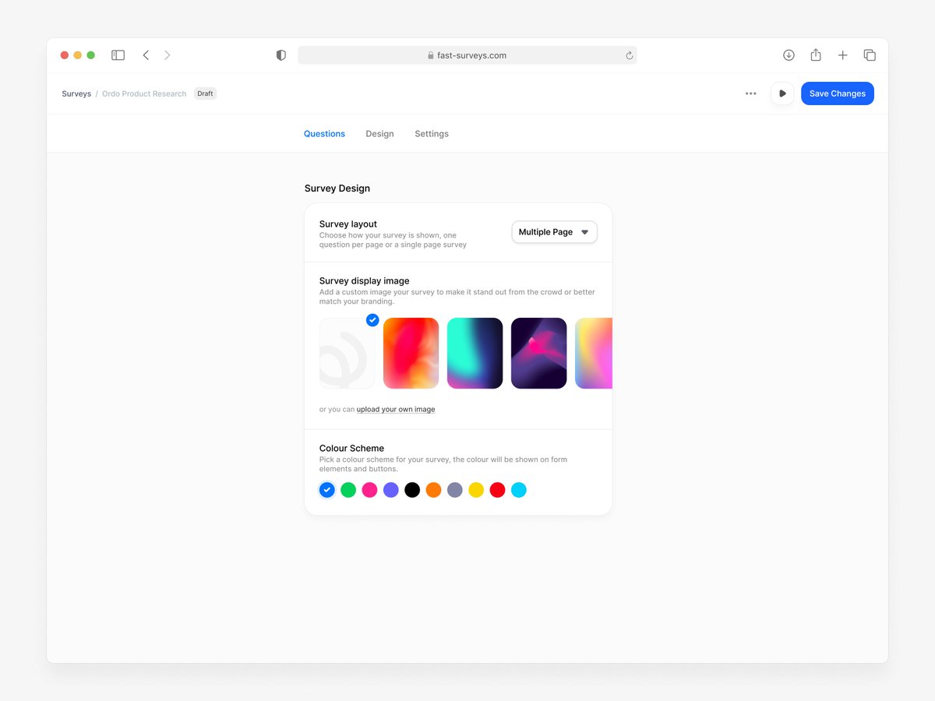The width and height of the screenshot is (935, 701).
Task: Select the partially visible pastel gradient image
Action: (x=594, y=353)
